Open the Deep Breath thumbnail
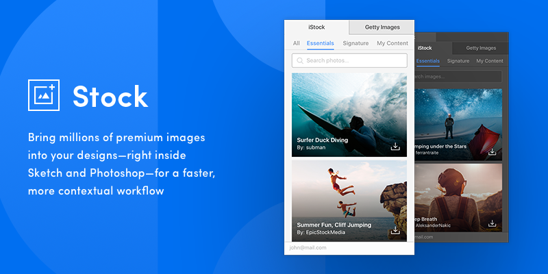This screenshot has height=274, width=548. (458, 197)
